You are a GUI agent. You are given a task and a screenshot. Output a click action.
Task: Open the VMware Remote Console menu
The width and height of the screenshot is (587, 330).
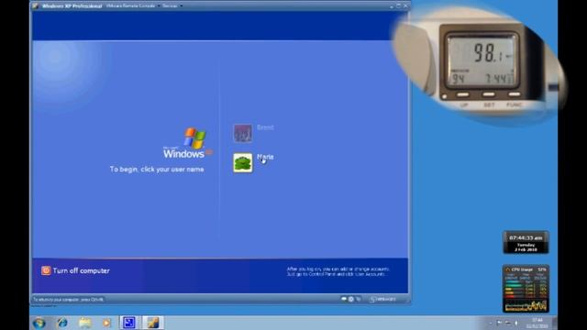coord(133,6)
